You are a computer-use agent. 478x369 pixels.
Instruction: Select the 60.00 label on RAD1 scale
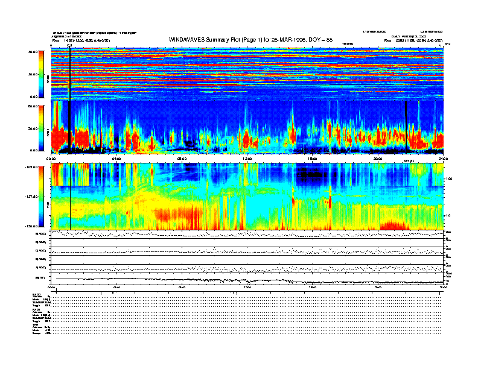pos(33,106)
